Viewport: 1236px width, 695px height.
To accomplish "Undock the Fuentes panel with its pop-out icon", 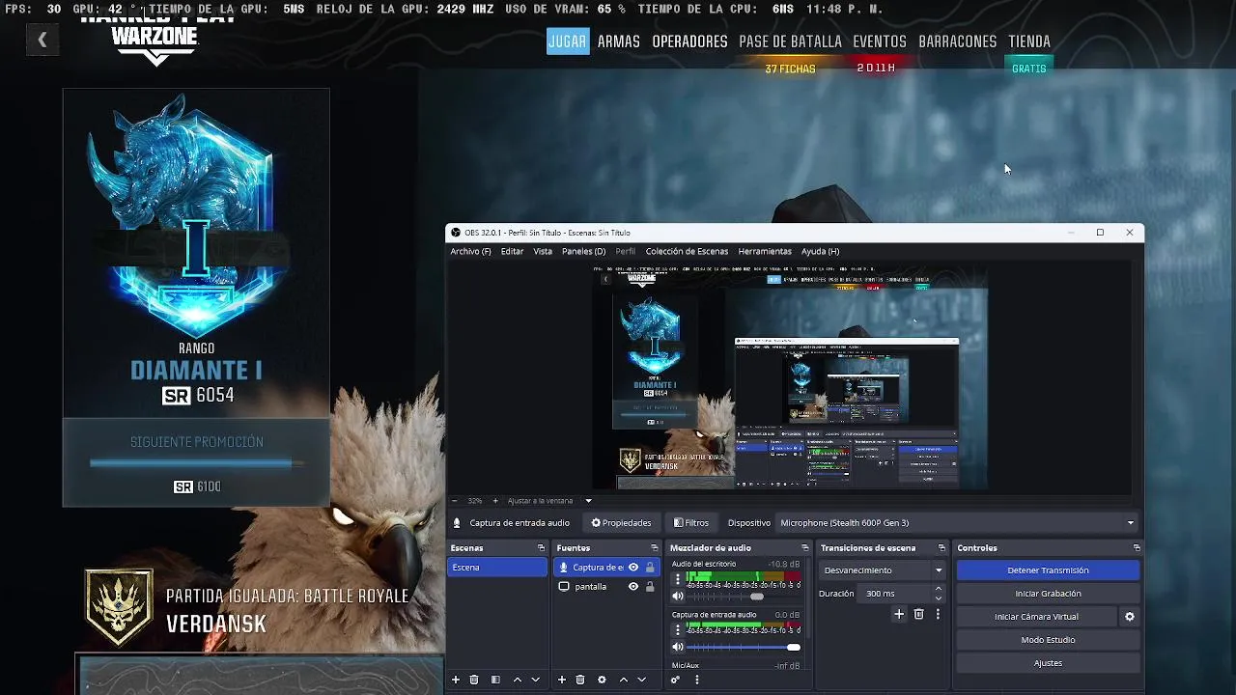I will tap(654, 548).
